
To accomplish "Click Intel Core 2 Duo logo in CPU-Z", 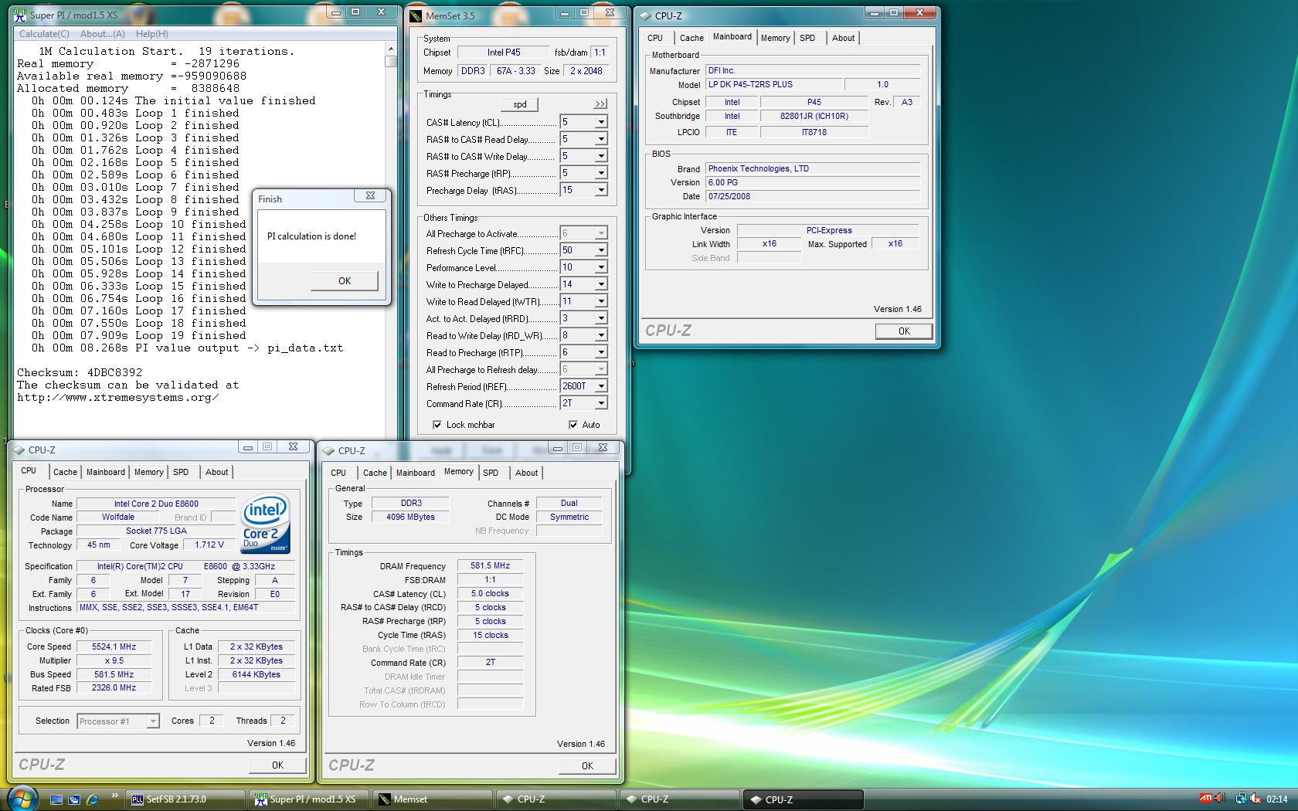I will (x=265, y=523).
